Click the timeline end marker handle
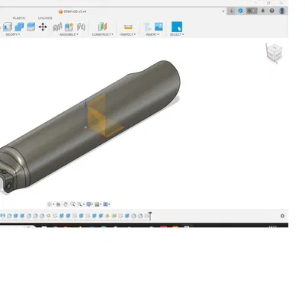 coord(150,216)
